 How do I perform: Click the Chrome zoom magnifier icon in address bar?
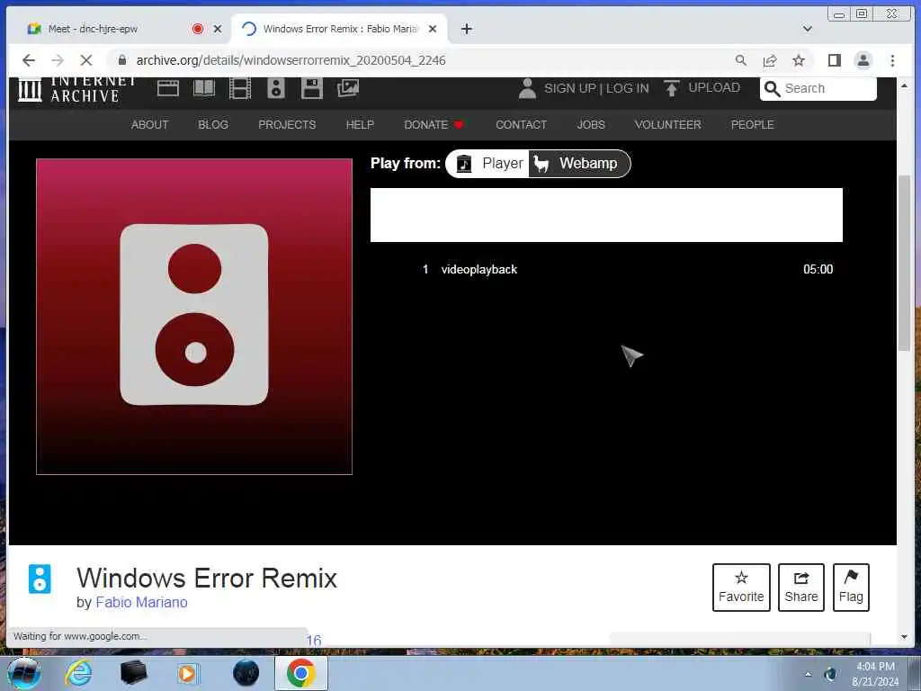[741, 60]
